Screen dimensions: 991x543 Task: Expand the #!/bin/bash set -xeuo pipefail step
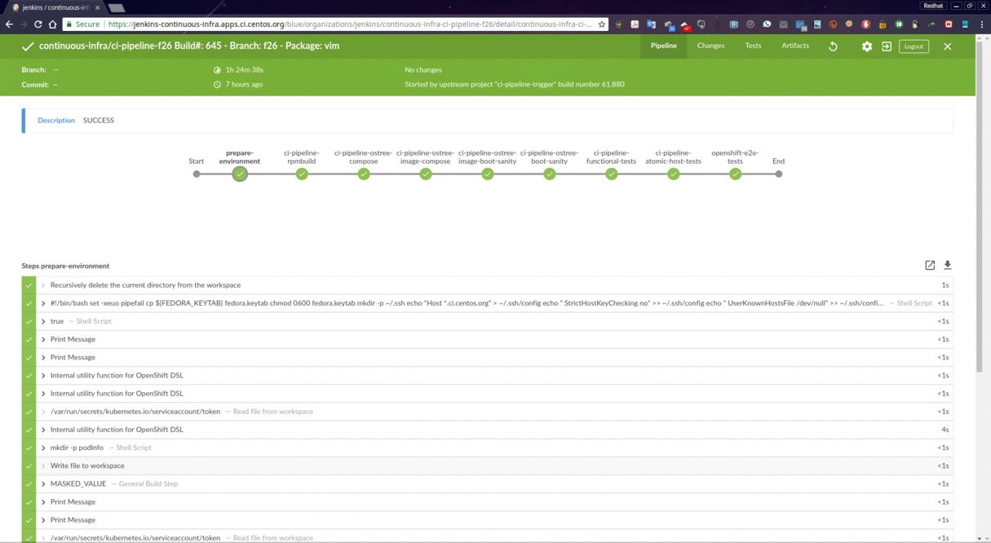tap(487, 303)
